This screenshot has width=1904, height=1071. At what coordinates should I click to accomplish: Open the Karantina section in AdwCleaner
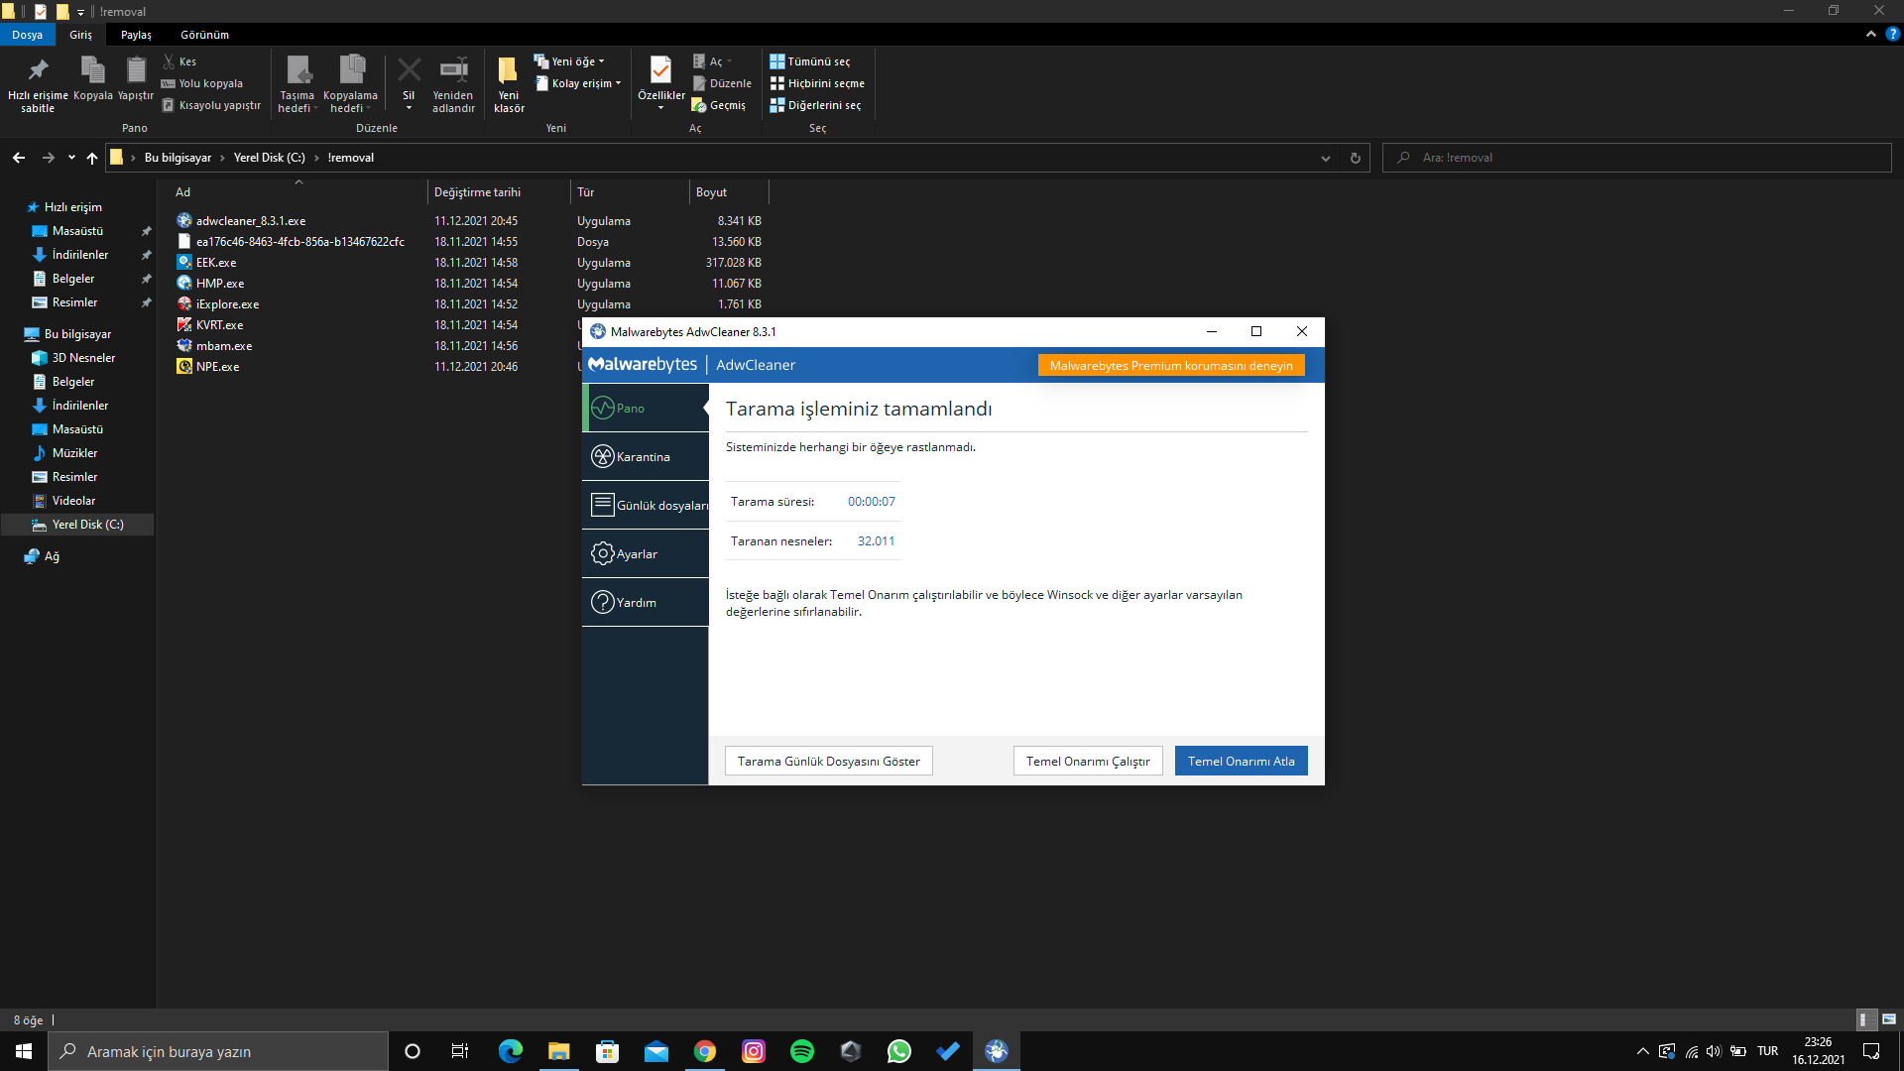tap(645, 456)
